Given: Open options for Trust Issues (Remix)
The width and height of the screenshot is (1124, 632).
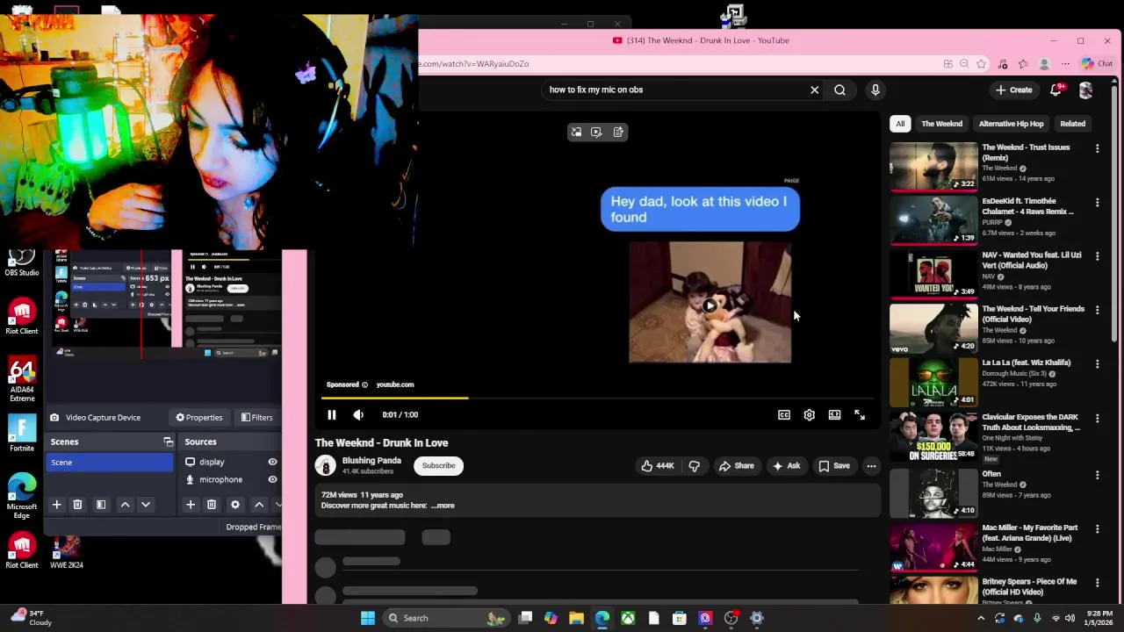Looking at the screenshot, I should 1097,149.
